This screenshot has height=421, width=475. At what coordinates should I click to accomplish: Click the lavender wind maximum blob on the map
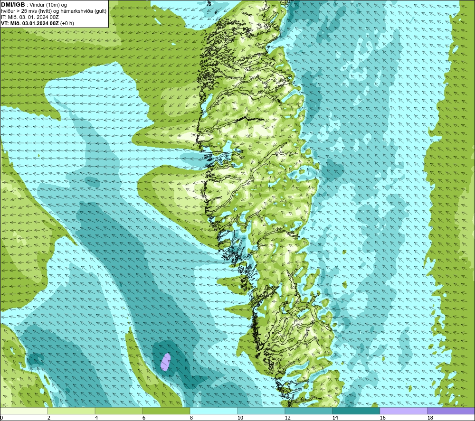point(165,362)
